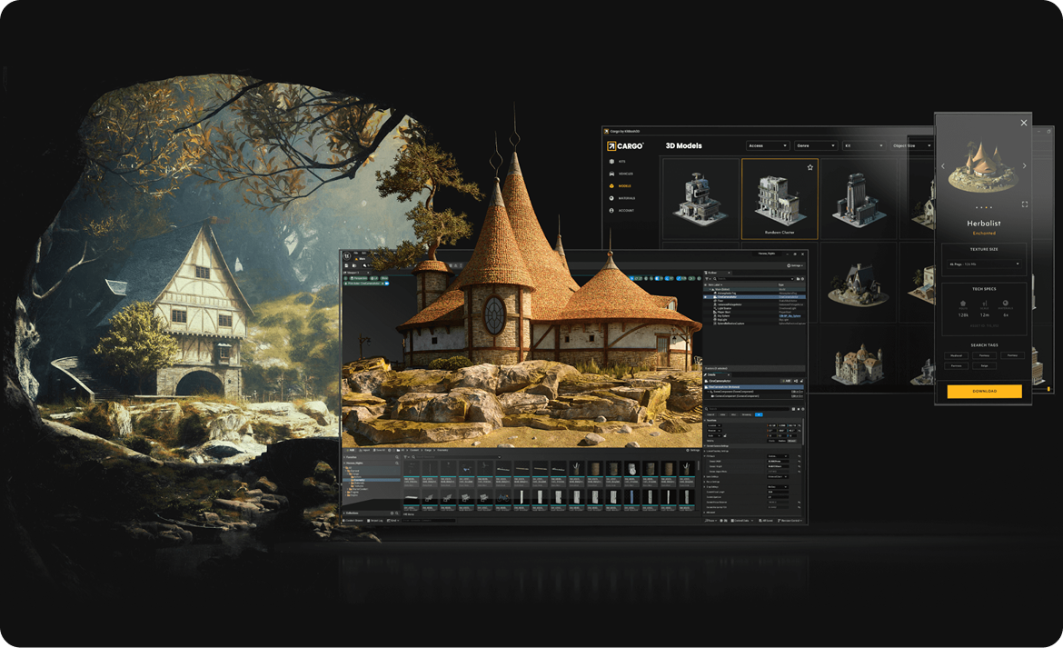Favorite Rundown Cluster using the star
The image size is (1063, 648).
(x=810, y=167)
